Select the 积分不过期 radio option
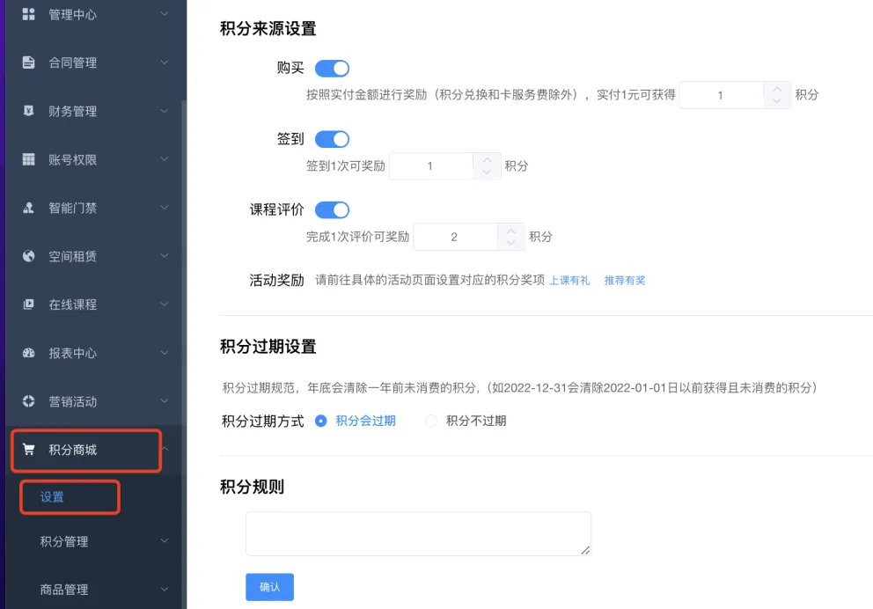Screen dimensions: 873x609 (x=431, y=421)
